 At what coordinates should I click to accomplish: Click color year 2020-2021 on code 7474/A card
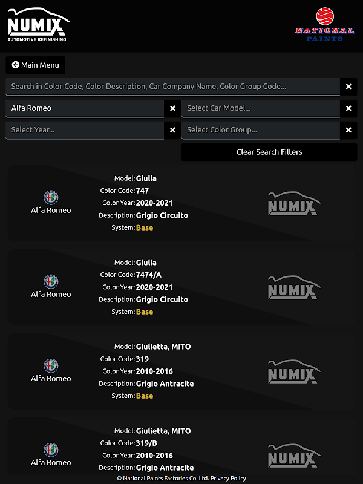click(x=154, y=287)
